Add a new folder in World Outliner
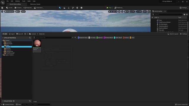The image size is (189, 106). point(184,14)
